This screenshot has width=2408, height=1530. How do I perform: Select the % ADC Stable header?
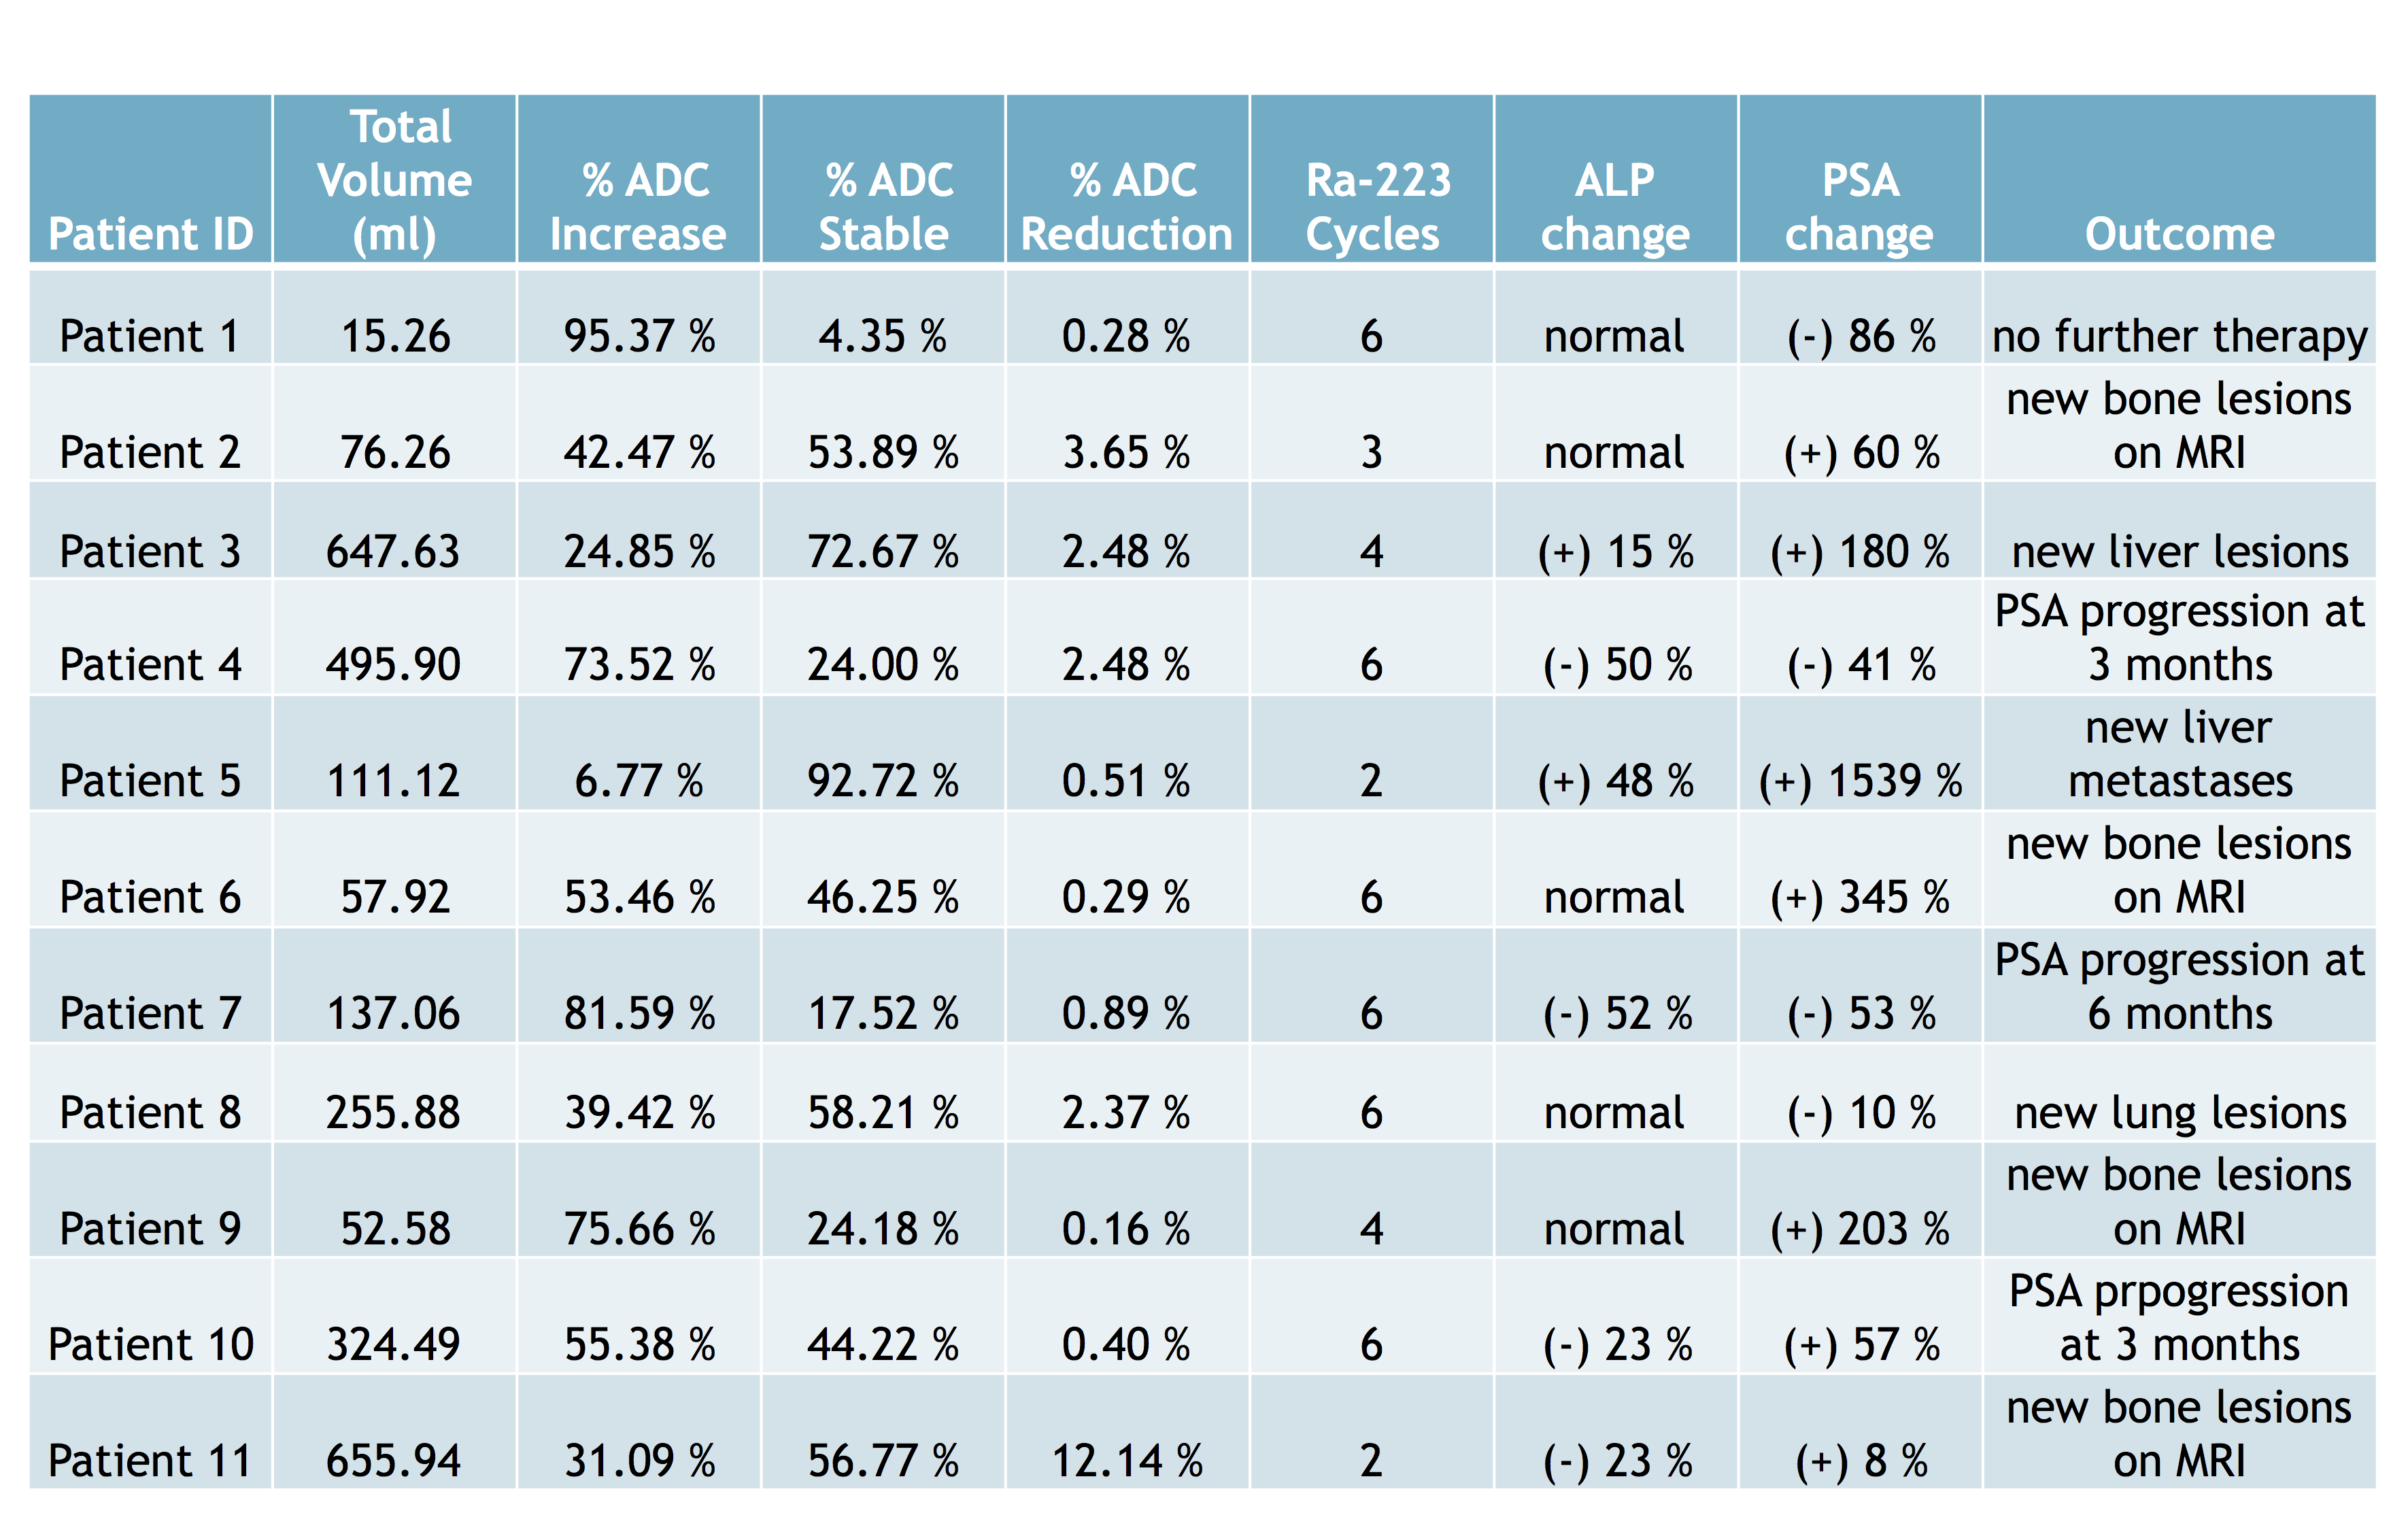coord(884,207)
